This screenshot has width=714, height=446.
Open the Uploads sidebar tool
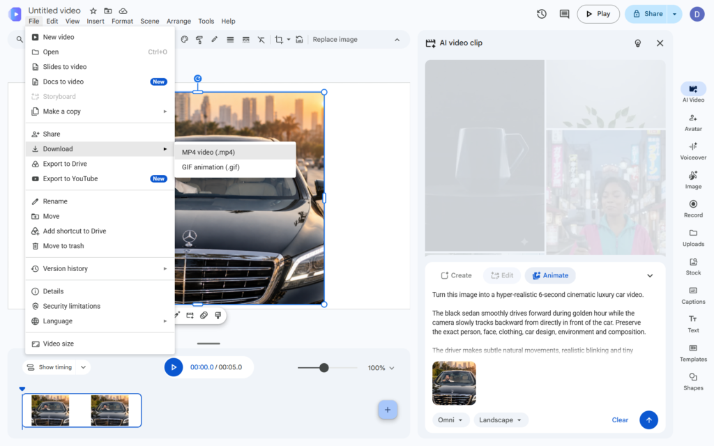[693, 238]
